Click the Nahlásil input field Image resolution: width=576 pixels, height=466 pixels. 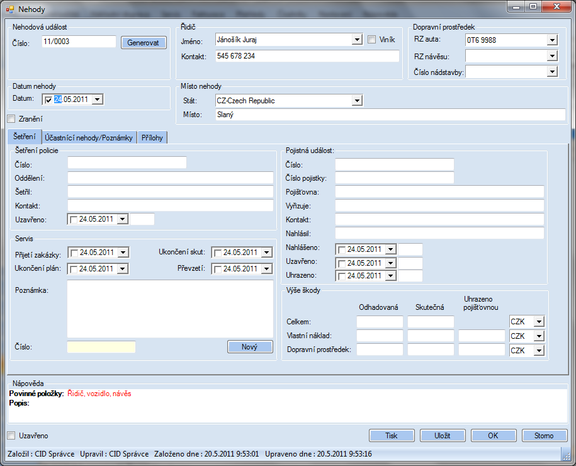439,234
